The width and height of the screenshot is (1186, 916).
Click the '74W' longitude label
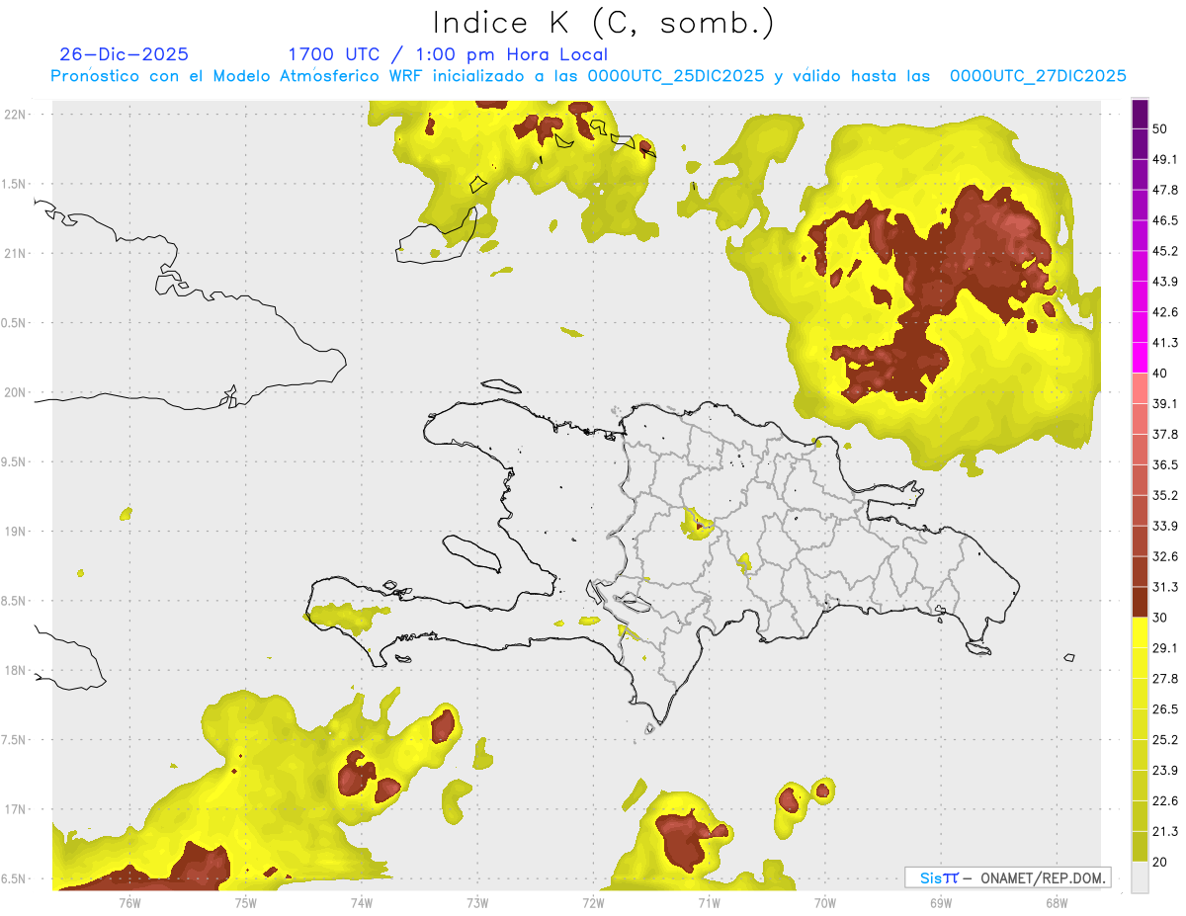[361, 904]
